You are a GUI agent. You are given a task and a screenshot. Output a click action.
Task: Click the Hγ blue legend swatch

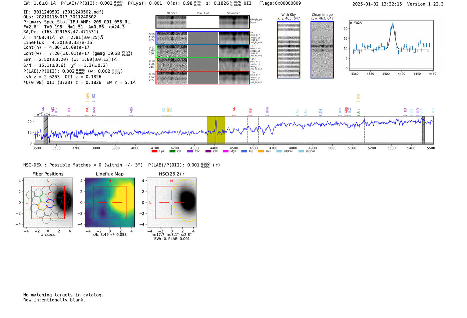tap(244, 151)
